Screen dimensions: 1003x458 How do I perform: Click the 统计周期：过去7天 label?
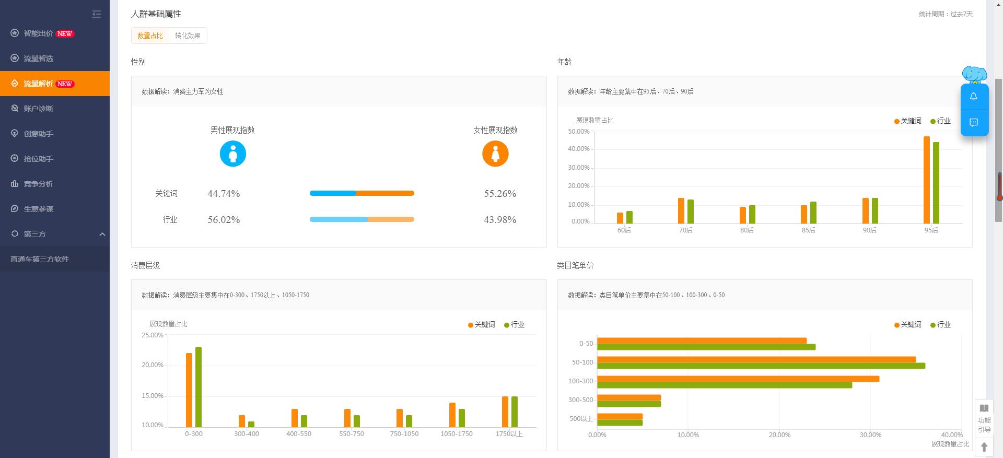coord(946,14)
